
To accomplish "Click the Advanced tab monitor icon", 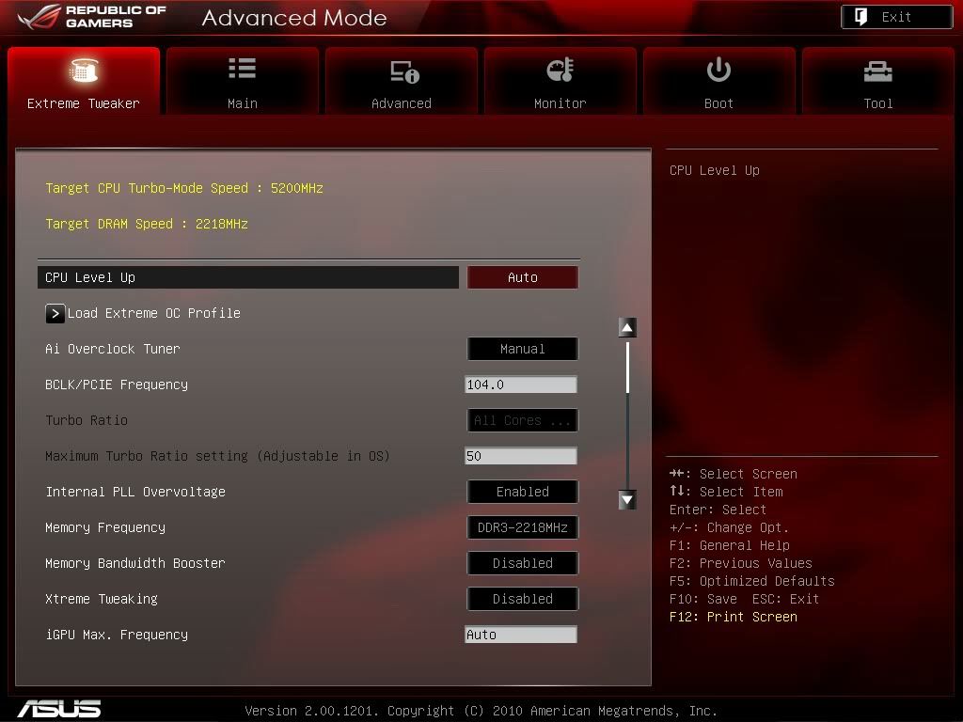I will [x=403, y=71].
